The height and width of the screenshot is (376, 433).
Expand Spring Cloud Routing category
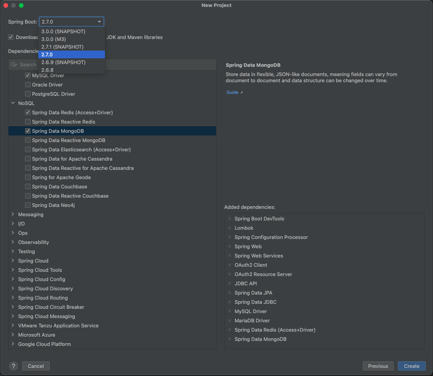click(13, 298)
